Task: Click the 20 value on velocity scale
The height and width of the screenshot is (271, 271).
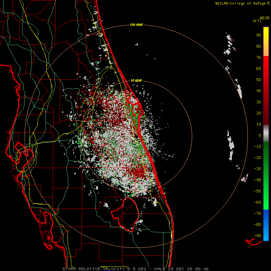Action: pyautogui.click(x=259, y=113)
